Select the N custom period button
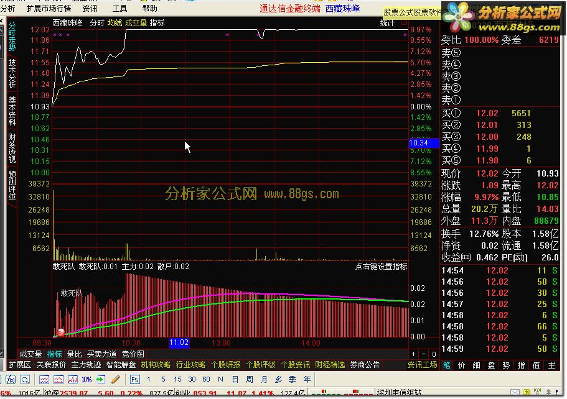The width and height of the screenshot is (567, 399). click(220, 379)
